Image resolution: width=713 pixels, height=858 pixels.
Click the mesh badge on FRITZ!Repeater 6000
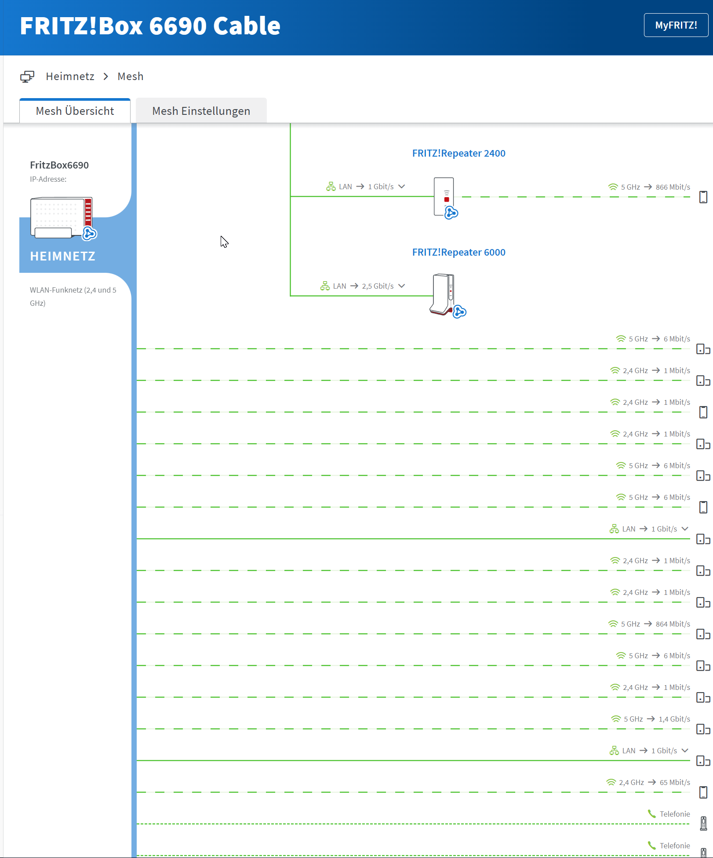[x=459, y=312]
